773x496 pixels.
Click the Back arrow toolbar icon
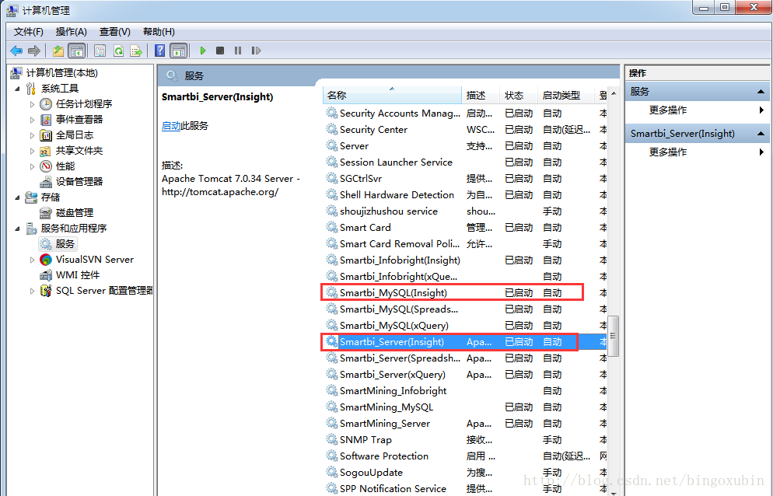pyautogui.click(x=16, y=51)
